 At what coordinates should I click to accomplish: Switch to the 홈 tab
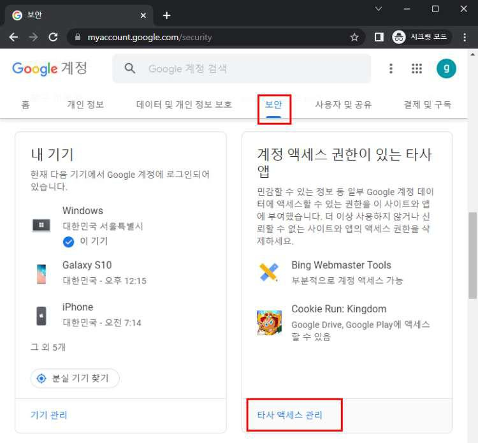coord(25,105)
